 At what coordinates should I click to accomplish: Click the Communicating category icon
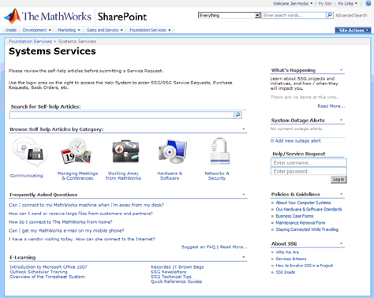[30, 152]
